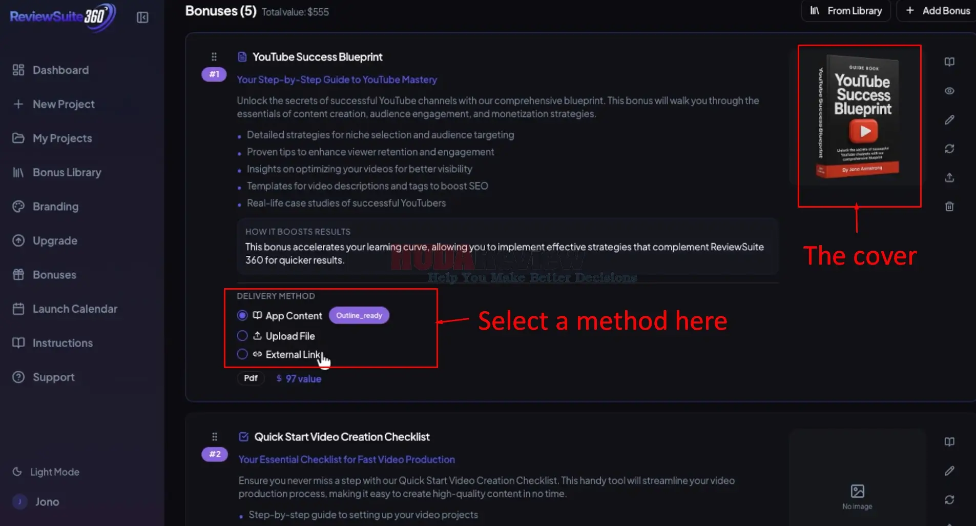Click the pencil edit icon for bonus #1

click(x=949, y=120)
